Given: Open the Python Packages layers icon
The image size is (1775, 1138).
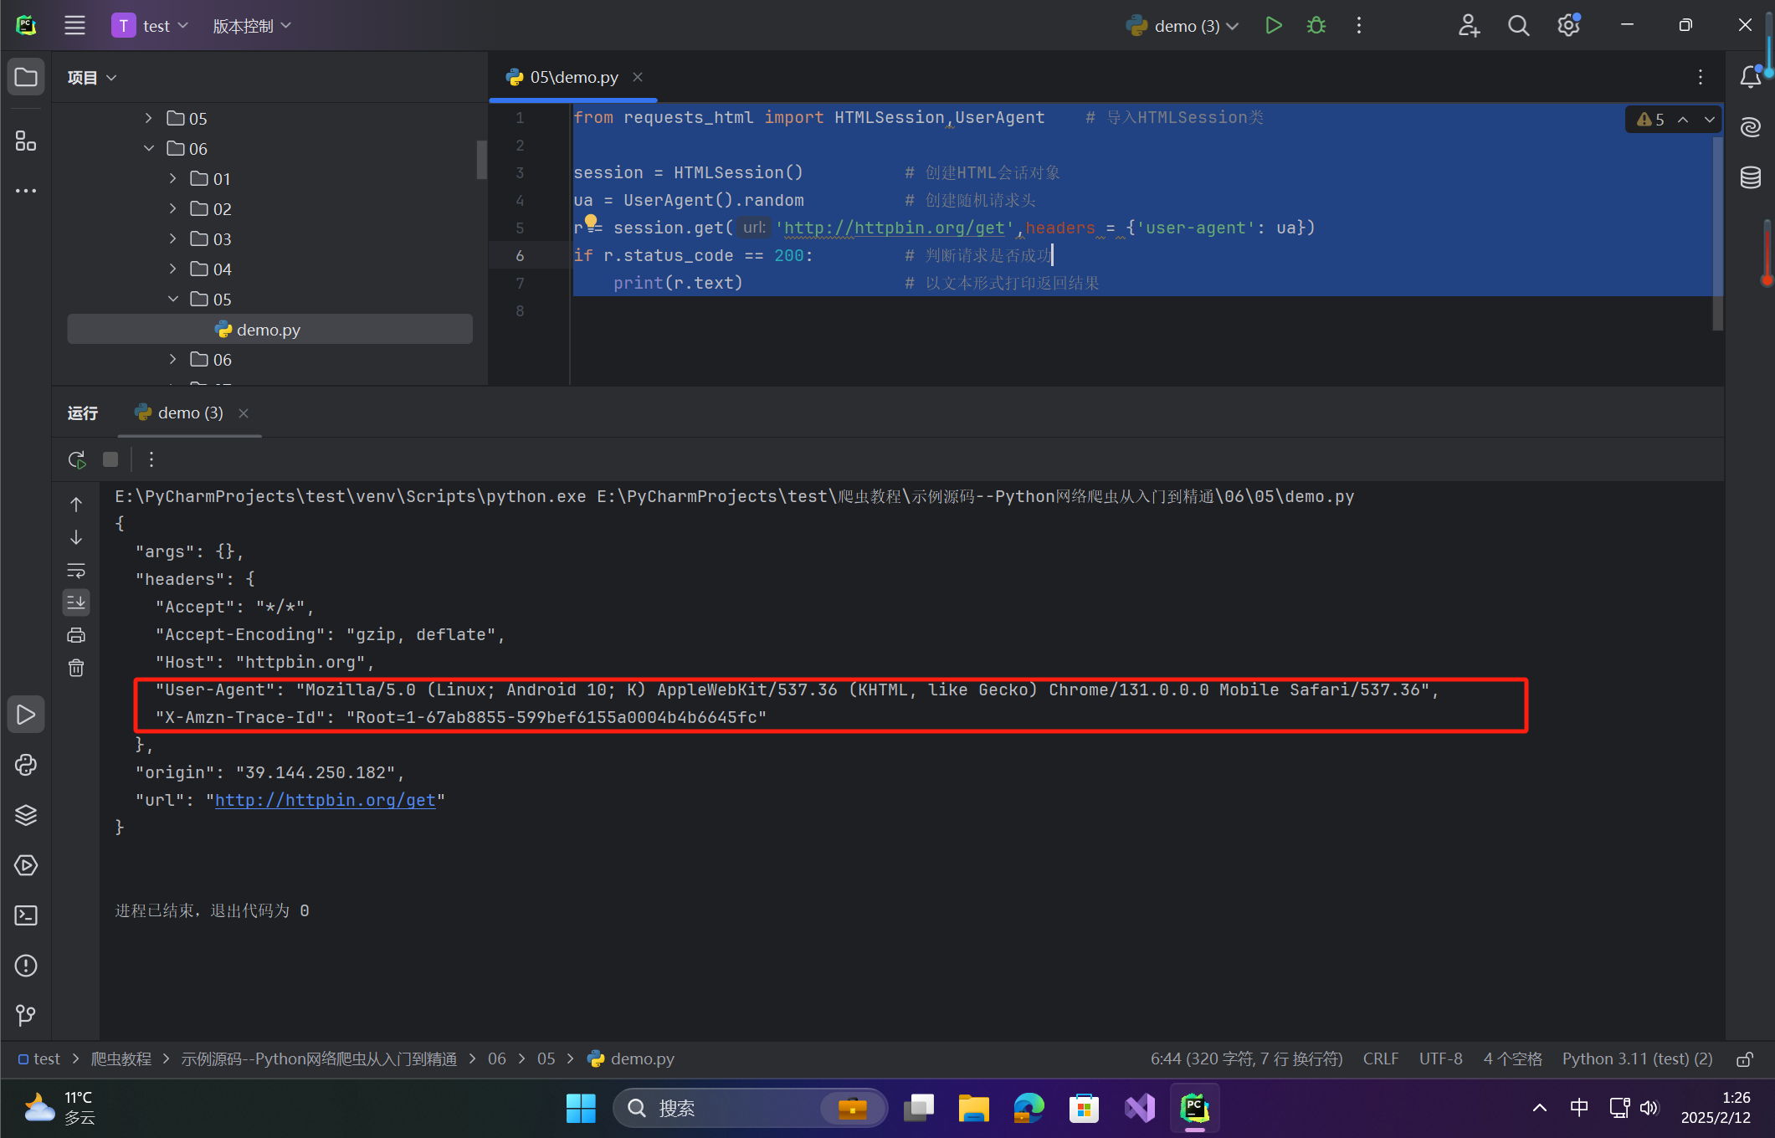Looking at the screenshot, I should 26,815.
